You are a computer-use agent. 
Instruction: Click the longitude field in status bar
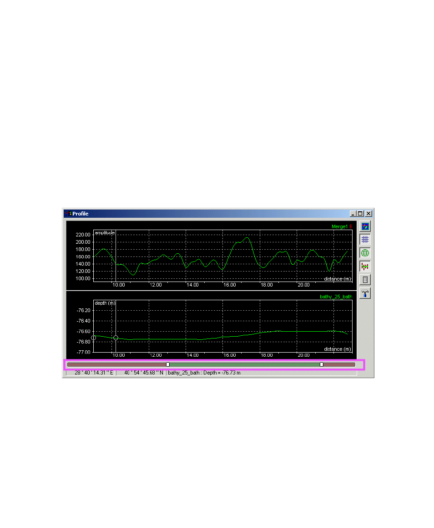point(94,373)
